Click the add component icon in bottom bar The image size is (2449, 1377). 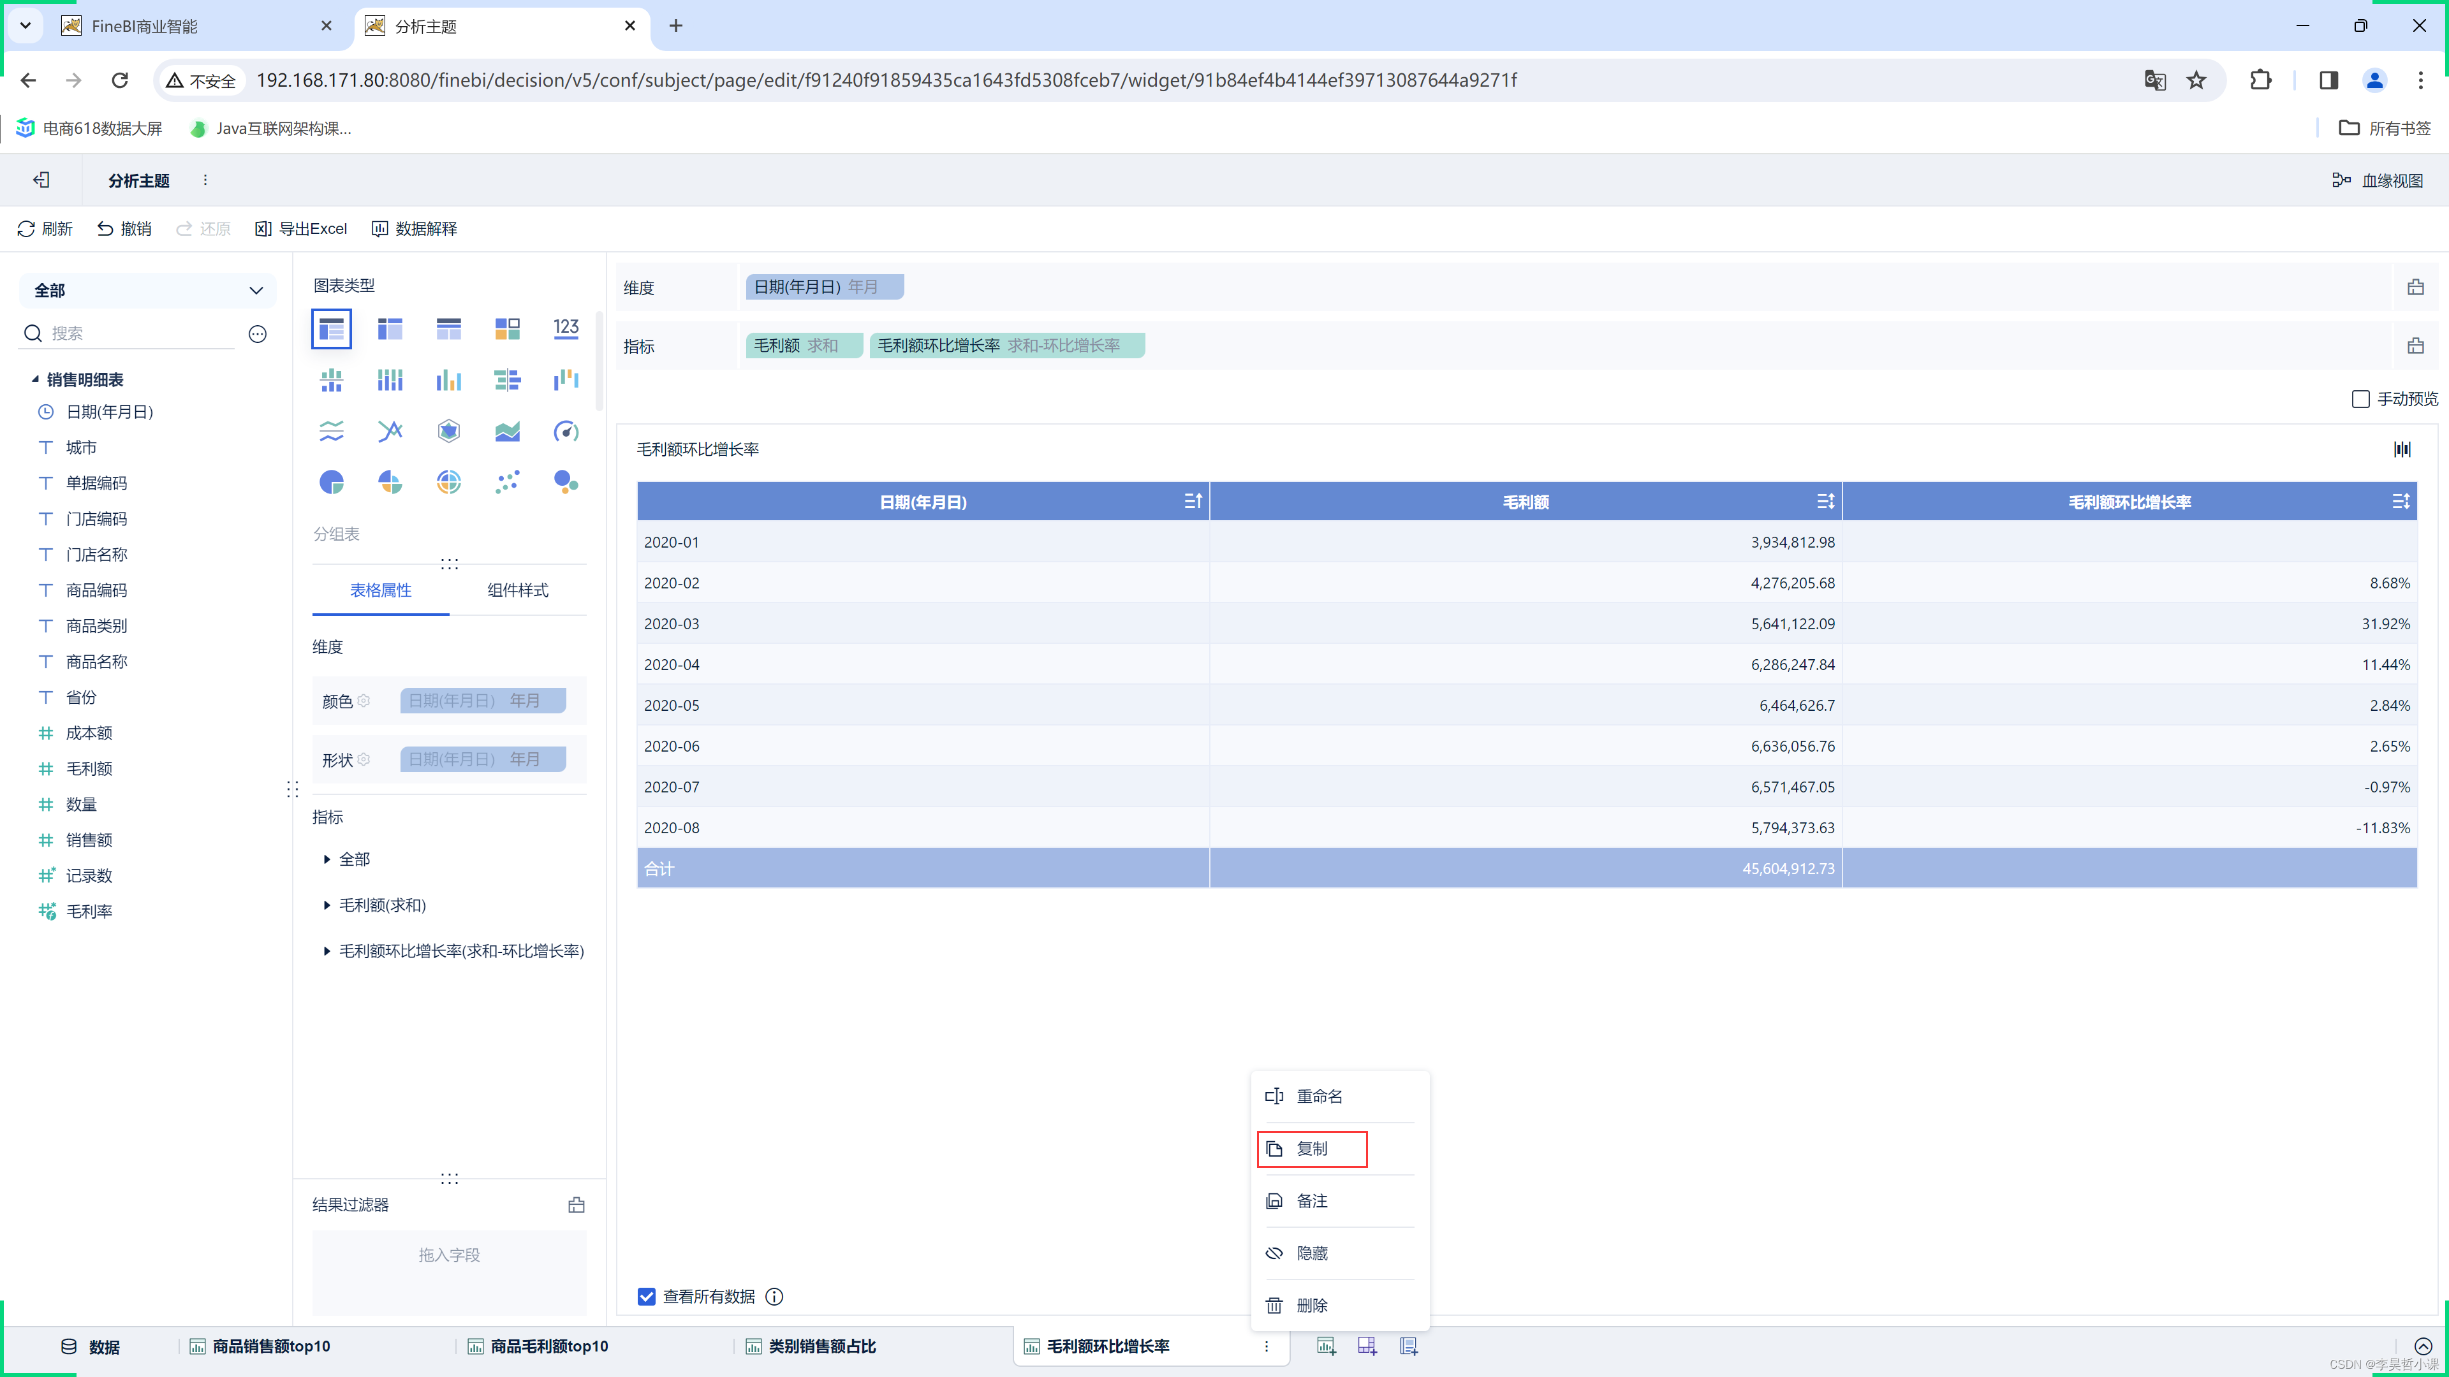[1327, 1346]
